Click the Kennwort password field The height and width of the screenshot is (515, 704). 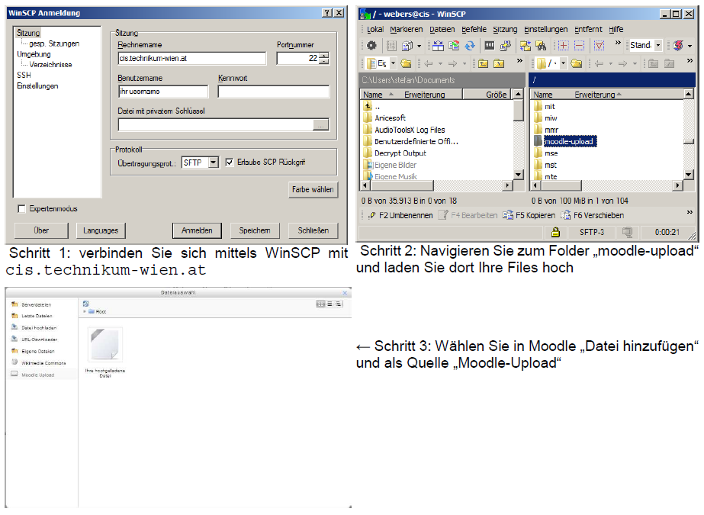pos(273,92)
